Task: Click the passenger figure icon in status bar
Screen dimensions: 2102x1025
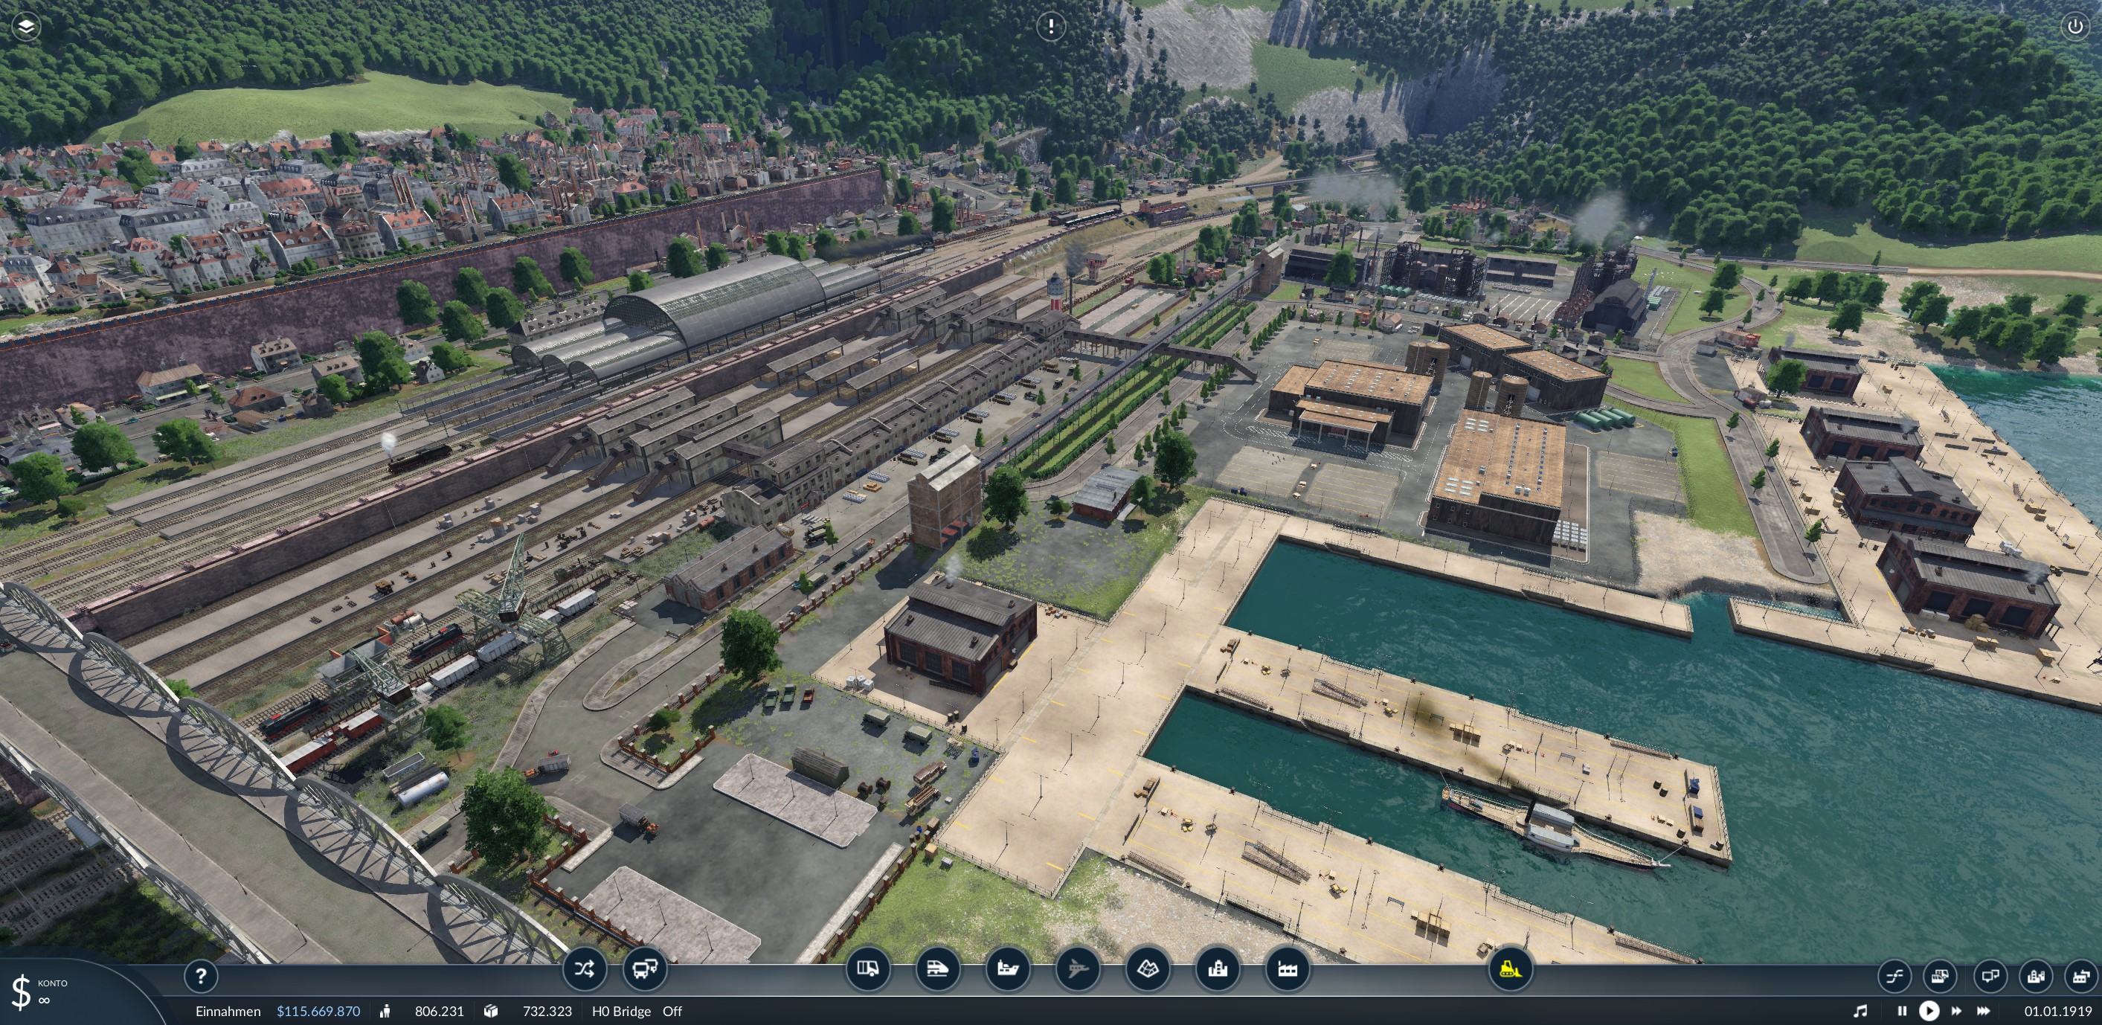Action: [x=385, y=1011]
